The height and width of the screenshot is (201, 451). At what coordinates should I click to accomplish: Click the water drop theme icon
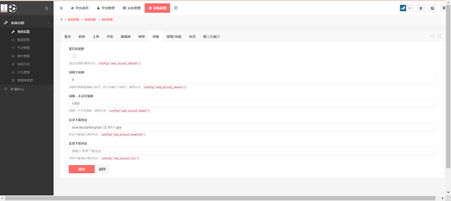coord(46,8)
